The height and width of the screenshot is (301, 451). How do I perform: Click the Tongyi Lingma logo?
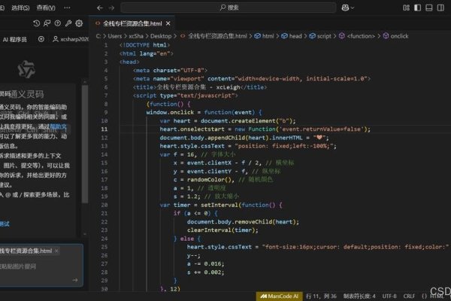(26, 69)
